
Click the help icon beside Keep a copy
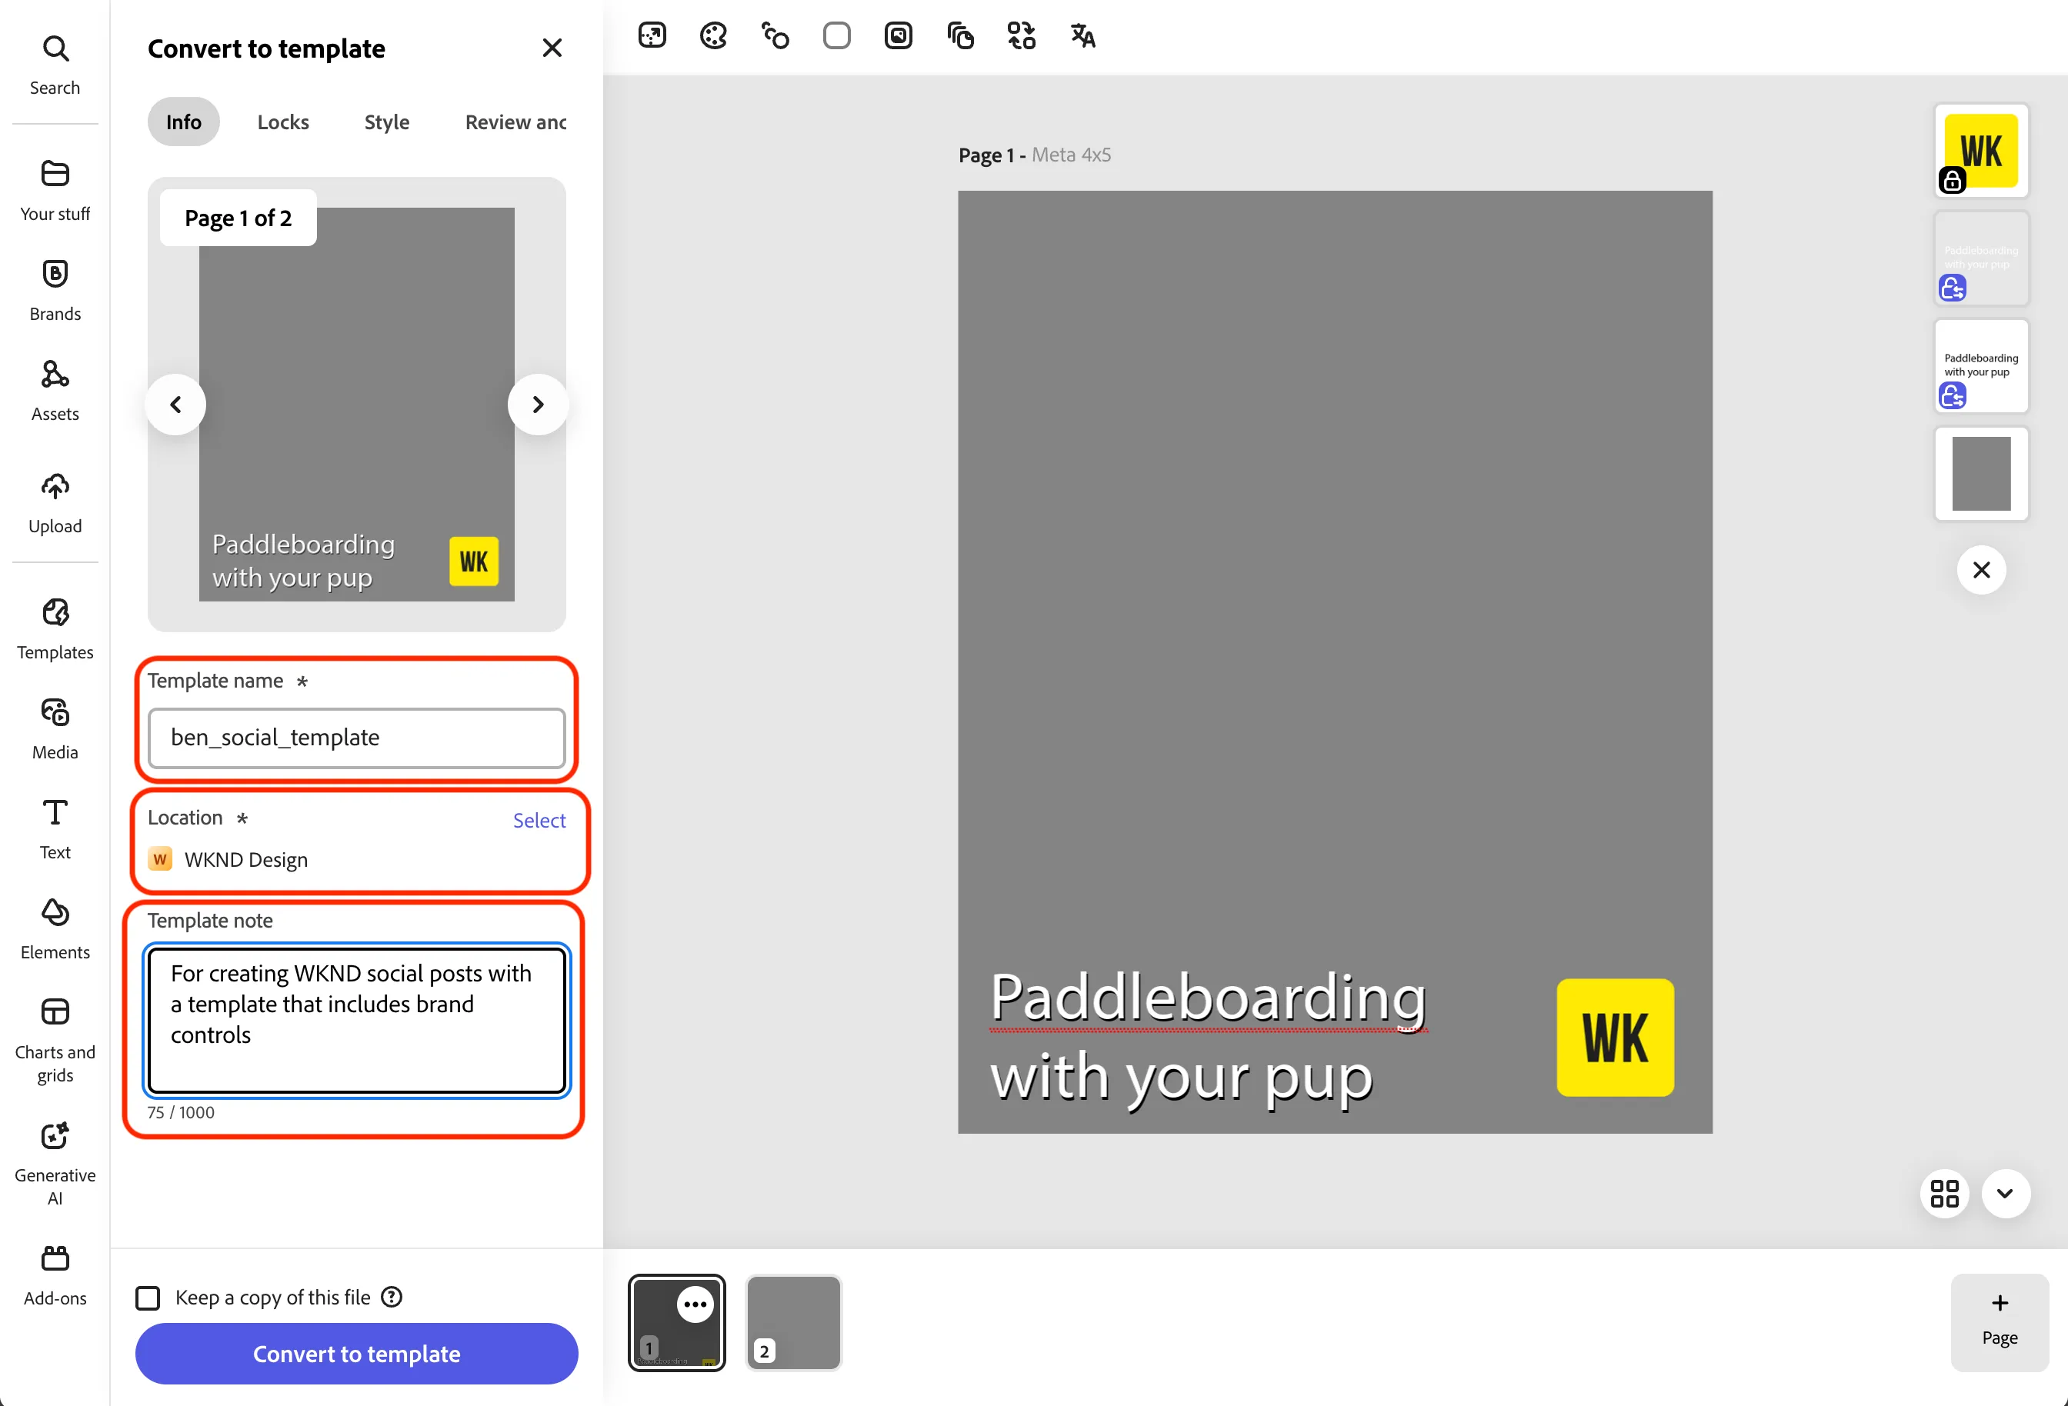[x=392, y=1297]
